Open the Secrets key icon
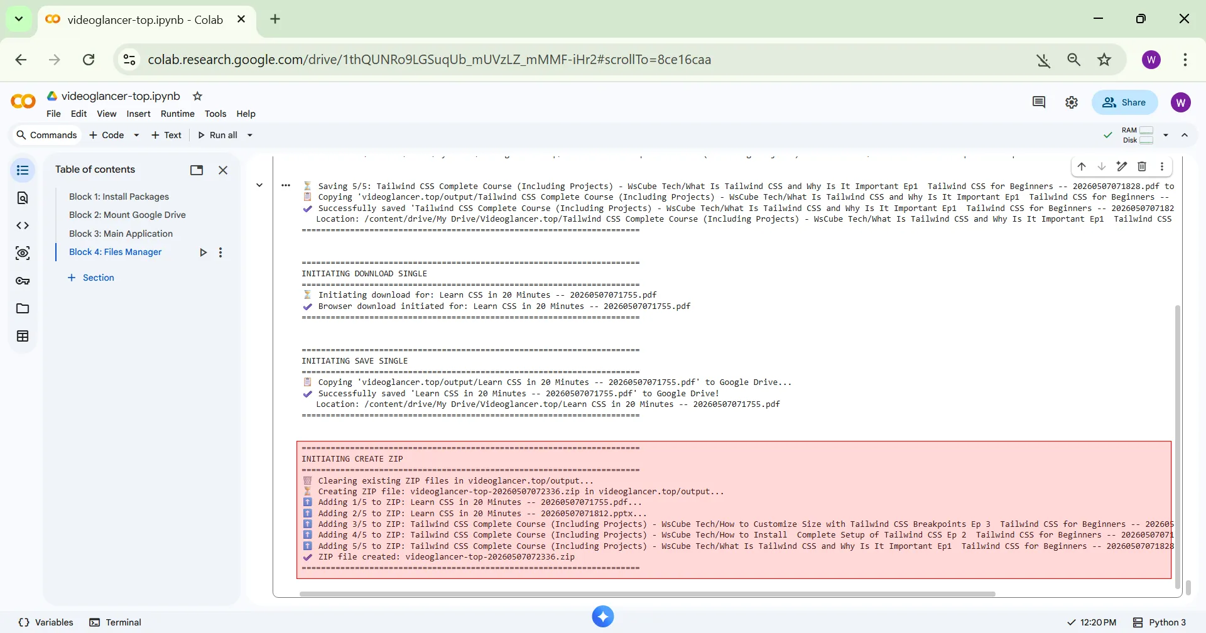Image resolution: width=1206 pixels, height=633 pixels. [x=23, y=281]
